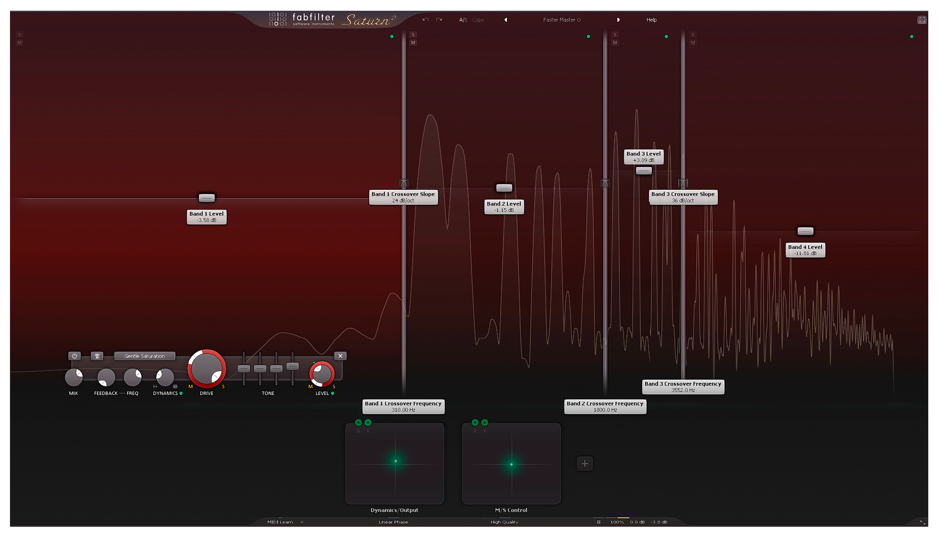The image size is (939, 536).
Task: Click the A/B compare button
Action: 463,20
